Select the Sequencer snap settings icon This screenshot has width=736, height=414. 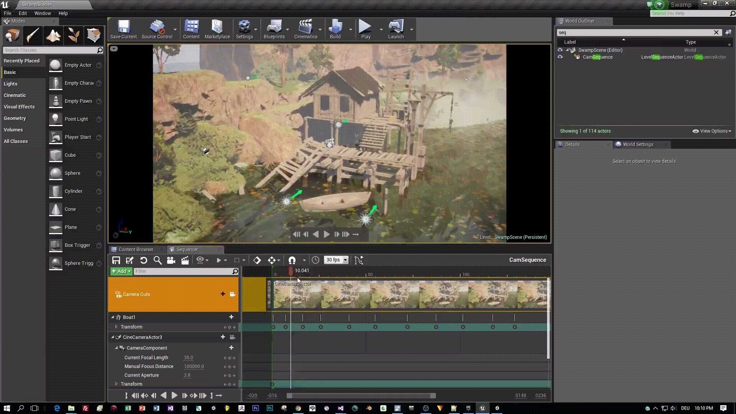pos(292,260)
